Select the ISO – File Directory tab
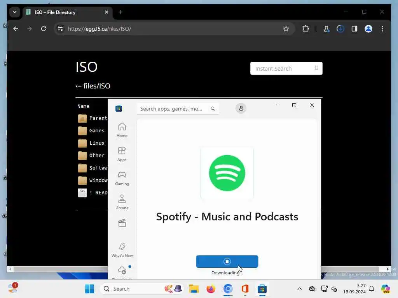The width and height of the screenshot is (398, 298). point(68,12)
